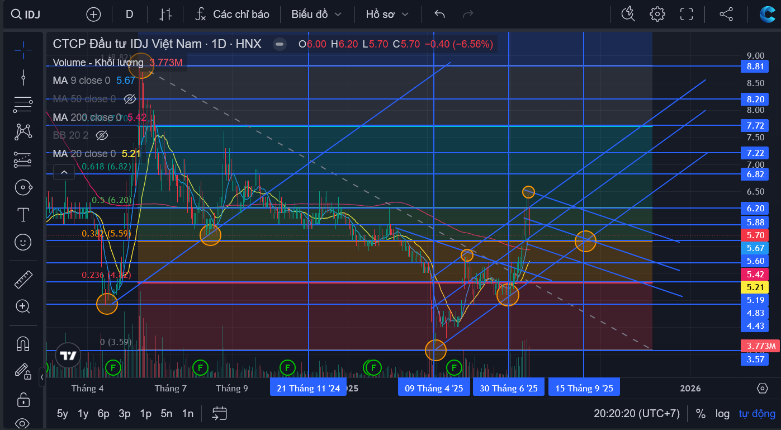This screenshot has height=430, width=781.
Task: Expand the Hồ sơ dropdown
Action: (x=387, y=14)
